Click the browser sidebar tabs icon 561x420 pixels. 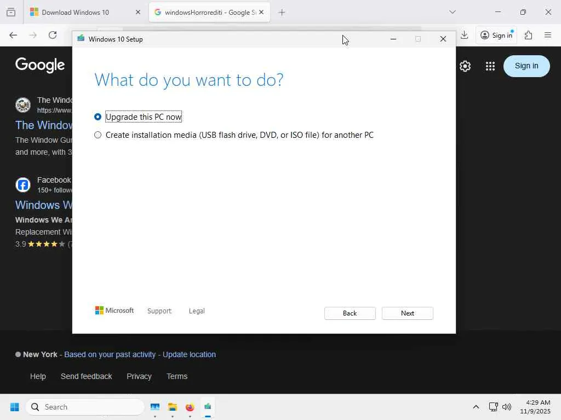click(x=11, y=12)
